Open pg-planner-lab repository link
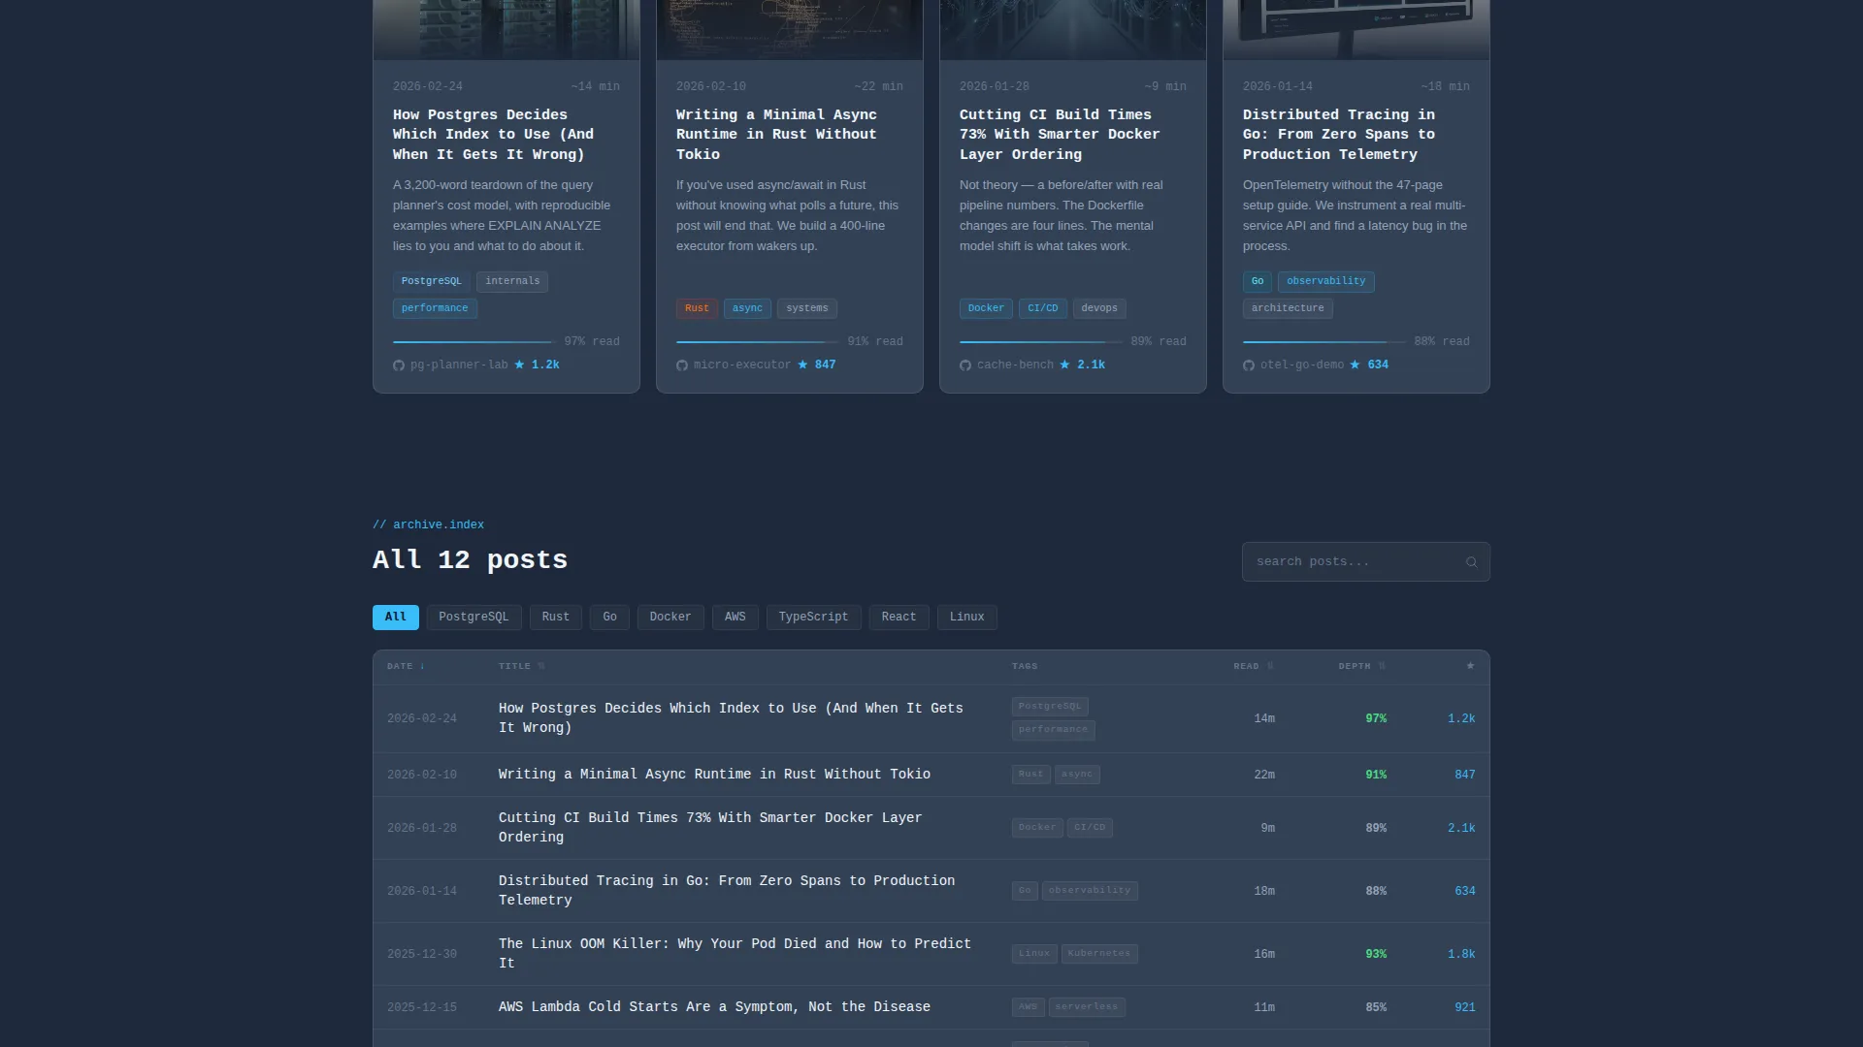This screenshot has width=1863, height=1047. (459, 365)
